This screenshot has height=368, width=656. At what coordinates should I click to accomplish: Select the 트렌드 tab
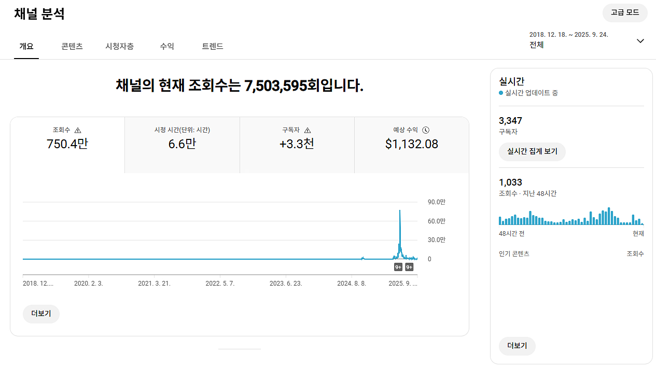pos(213,46)
